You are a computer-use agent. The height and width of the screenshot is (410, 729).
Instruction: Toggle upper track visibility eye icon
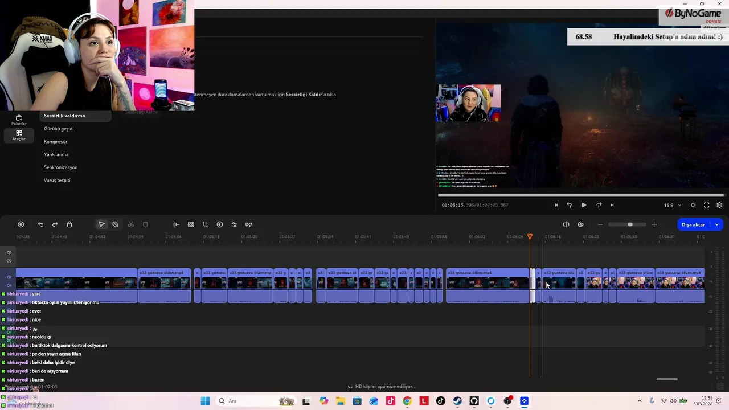(9, 252)
